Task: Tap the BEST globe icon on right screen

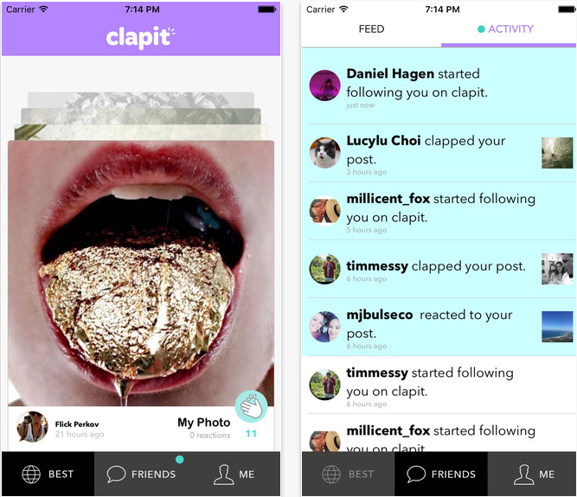Action: click(x=331, y=475)
